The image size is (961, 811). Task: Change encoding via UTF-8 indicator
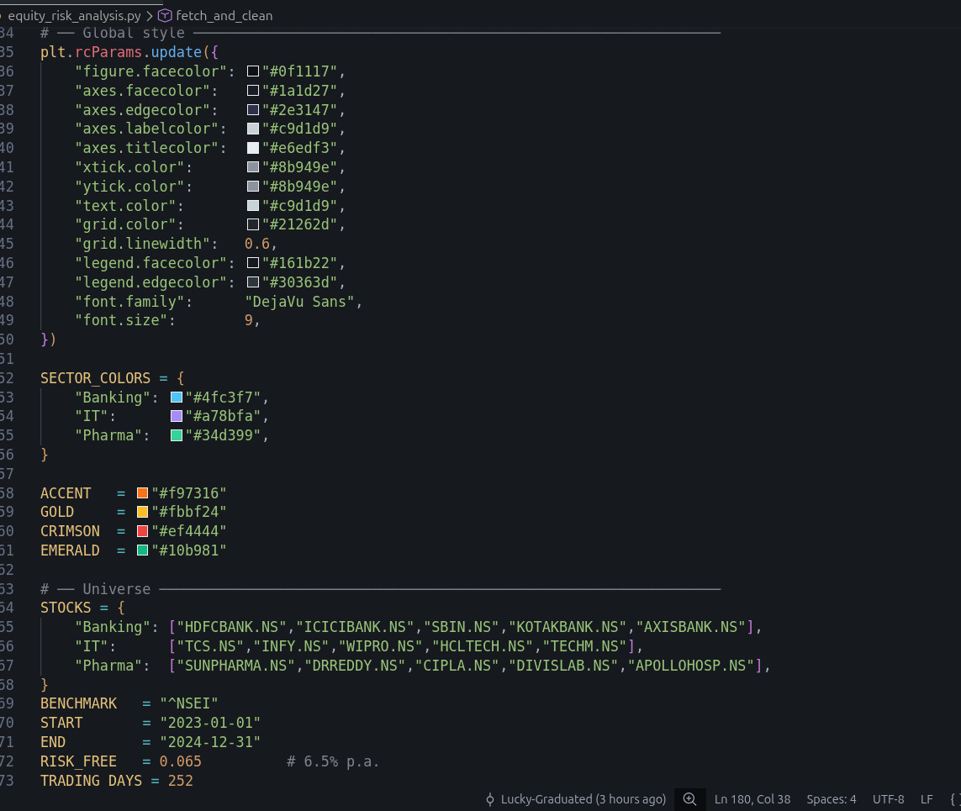[x=888, y=798]
